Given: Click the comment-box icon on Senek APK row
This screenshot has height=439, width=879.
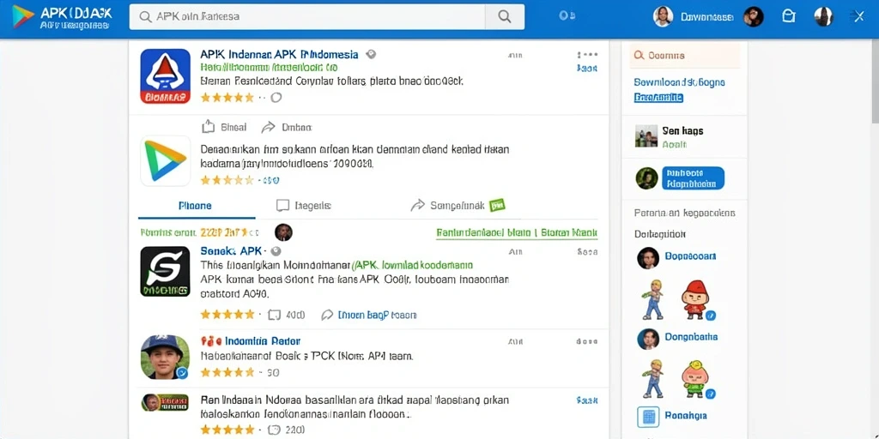Looking at the screenshot, I should [x=274, y=315].
